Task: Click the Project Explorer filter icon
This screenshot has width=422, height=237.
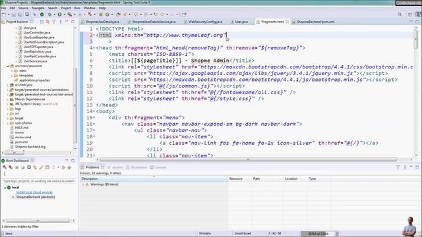Action: click(x=53, y=22)
